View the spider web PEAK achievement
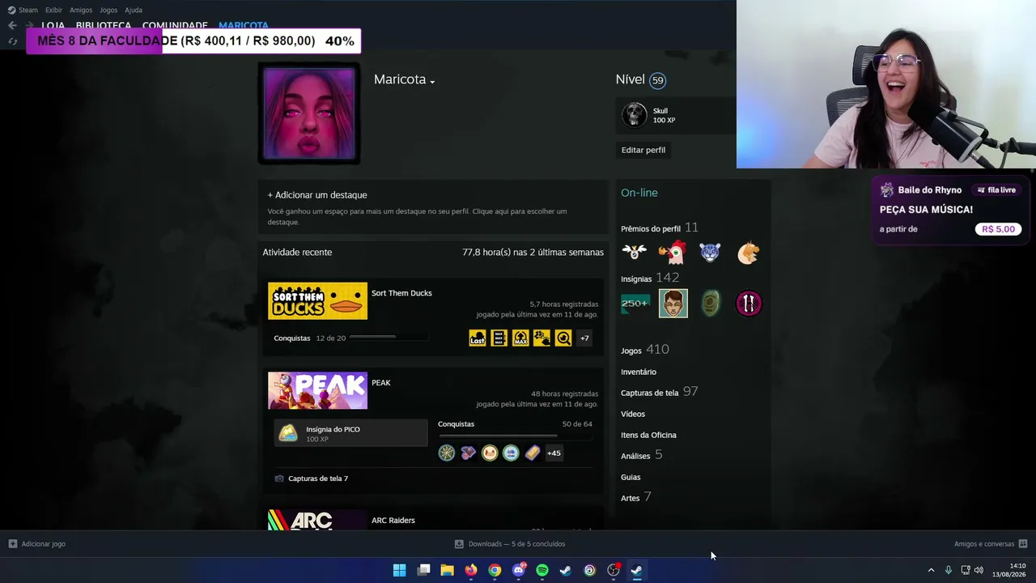This screenshot has height=583, width=1036. [x=447, y=453]
